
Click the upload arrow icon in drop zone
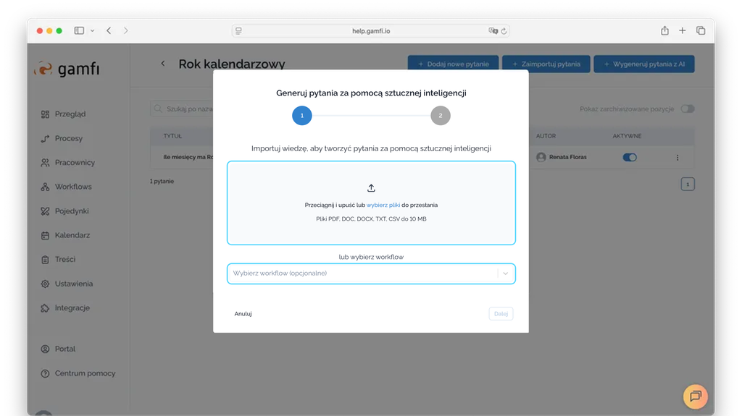pos(371,188)
